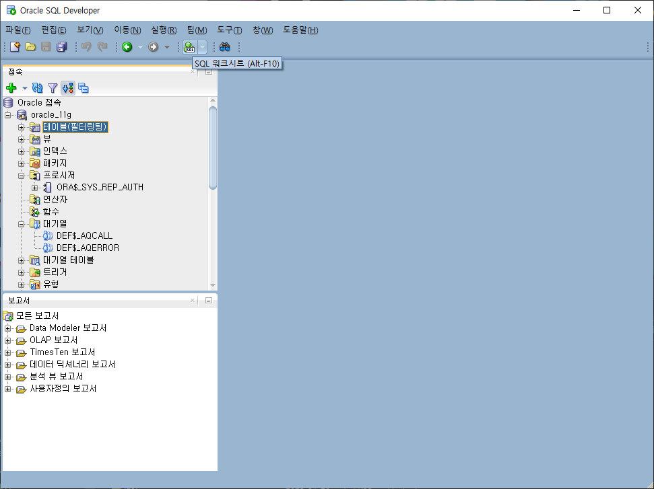Open the 실행(R) menu
Image resolution: width=654 pixels, height=489 pixels.
tap(164, 30)
